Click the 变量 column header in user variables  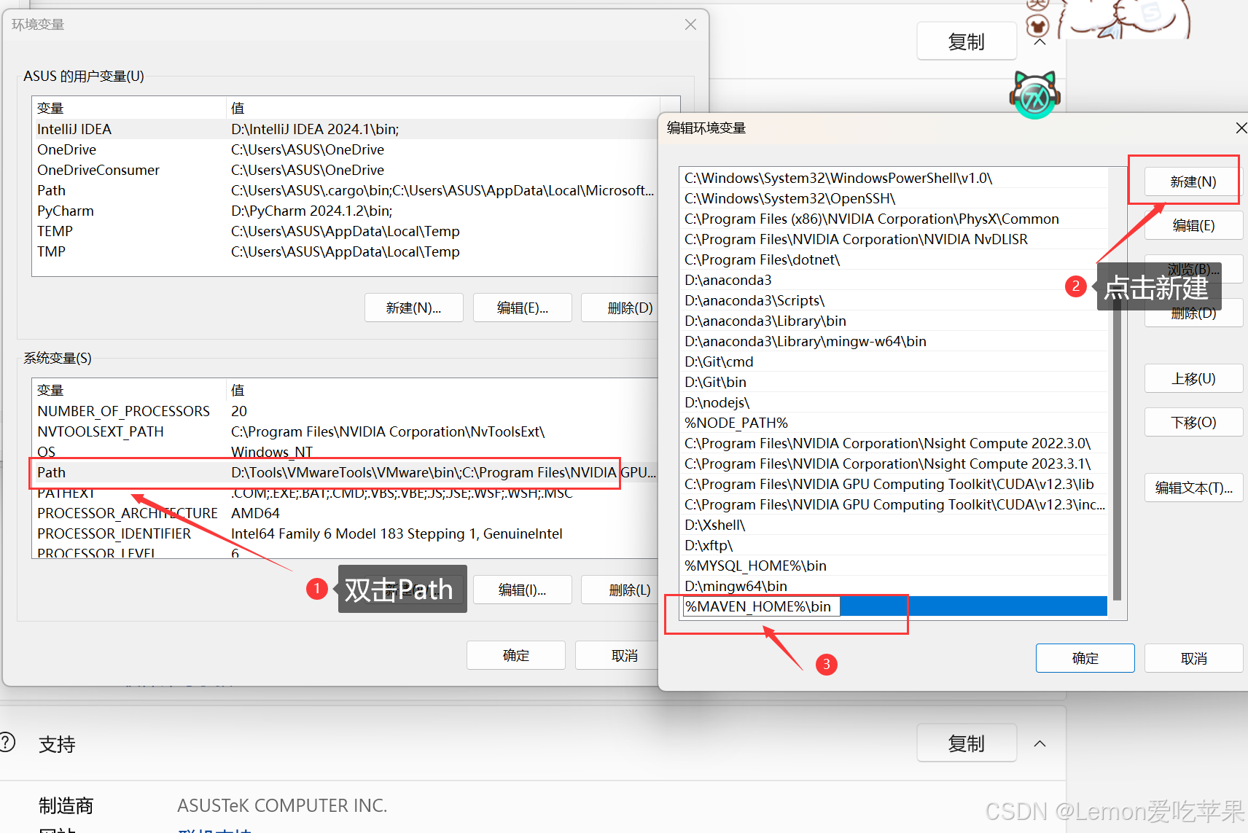129,108
